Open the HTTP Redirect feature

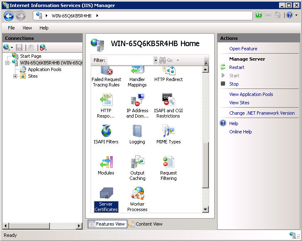[168, 74]
